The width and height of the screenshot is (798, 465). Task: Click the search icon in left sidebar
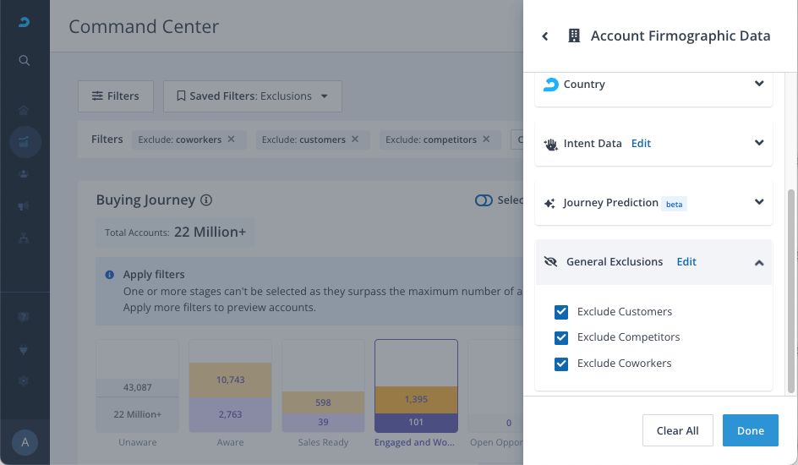[x=25, y=60]
